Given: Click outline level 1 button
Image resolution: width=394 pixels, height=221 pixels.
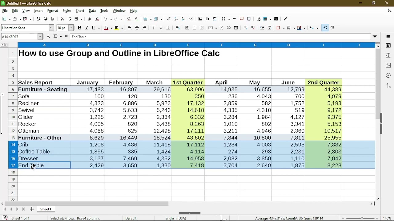Looking at the screenshot, I should (2, 45).
